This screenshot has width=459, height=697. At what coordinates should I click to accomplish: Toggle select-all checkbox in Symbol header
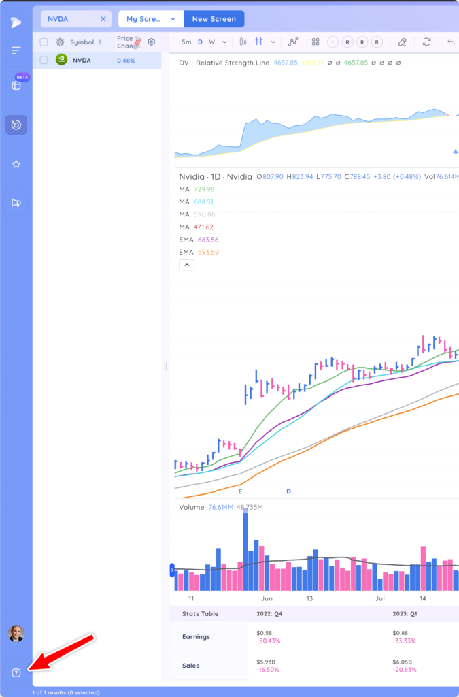coord(44,42)
